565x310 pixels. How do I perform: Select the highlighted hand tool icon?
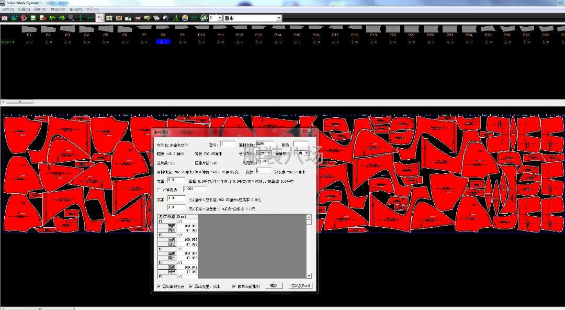99,18
